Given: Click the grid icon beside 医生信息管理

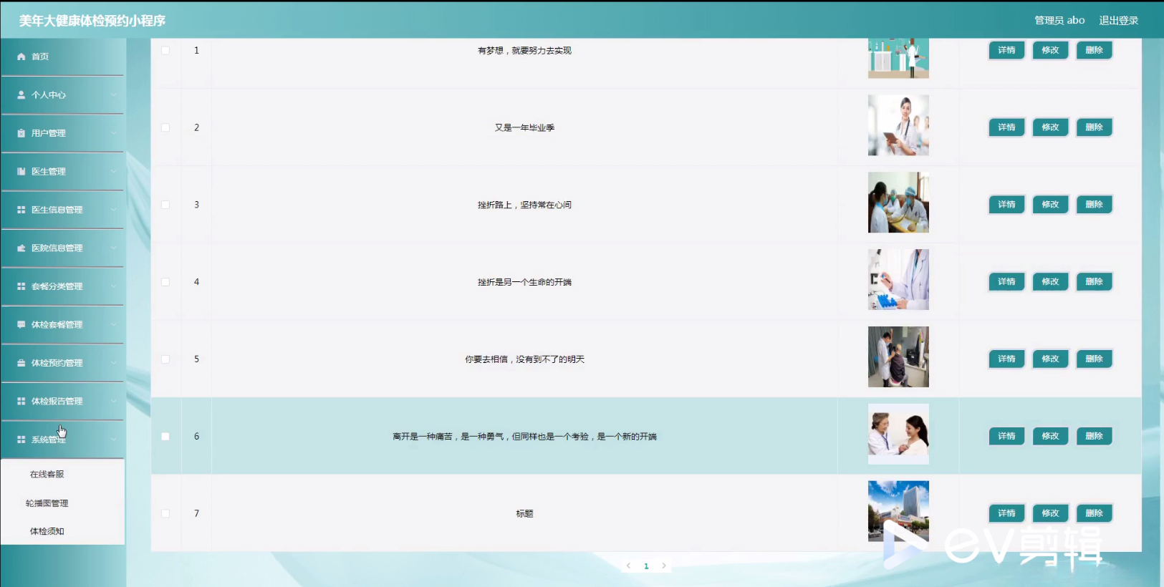Looking at the screenshot, I should 21,210.
